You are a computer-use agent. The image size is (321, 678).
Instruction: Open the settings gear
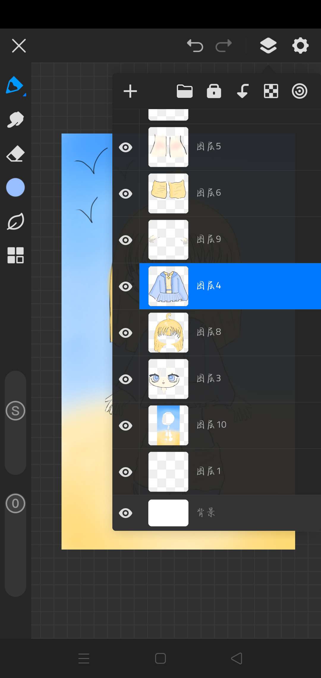tap(300, 46)
